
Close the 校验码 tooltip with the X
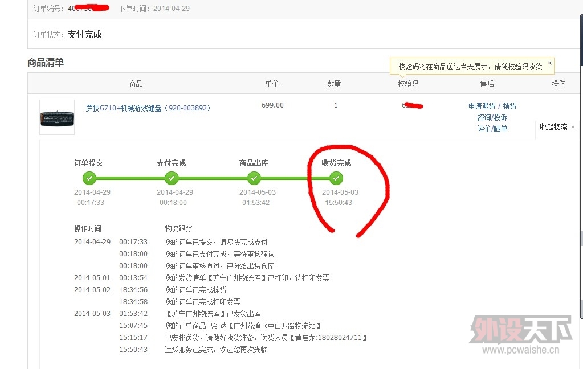point(549,63)
